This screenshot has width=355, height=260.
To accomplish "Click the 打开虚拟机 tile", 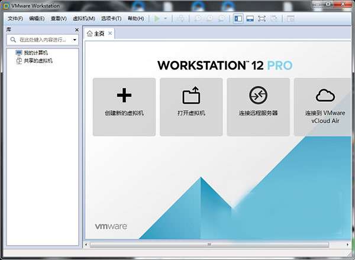I will point(191,107).
